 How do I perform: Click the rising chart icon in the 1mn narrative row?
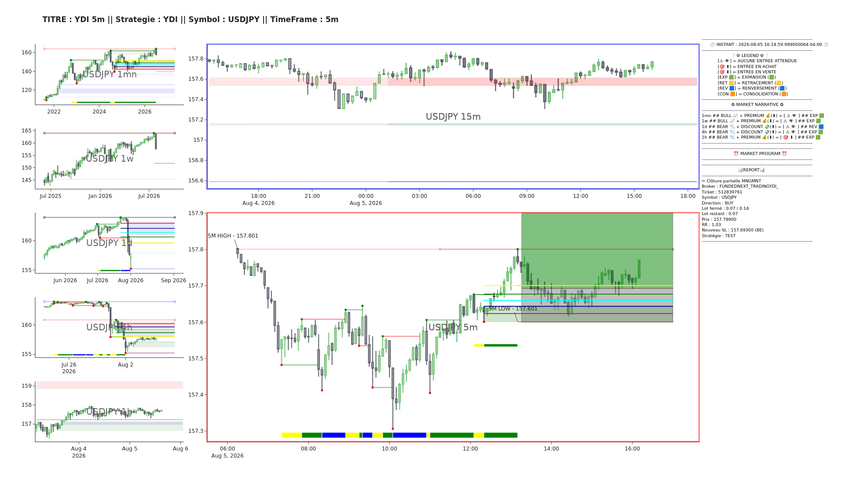736,116
